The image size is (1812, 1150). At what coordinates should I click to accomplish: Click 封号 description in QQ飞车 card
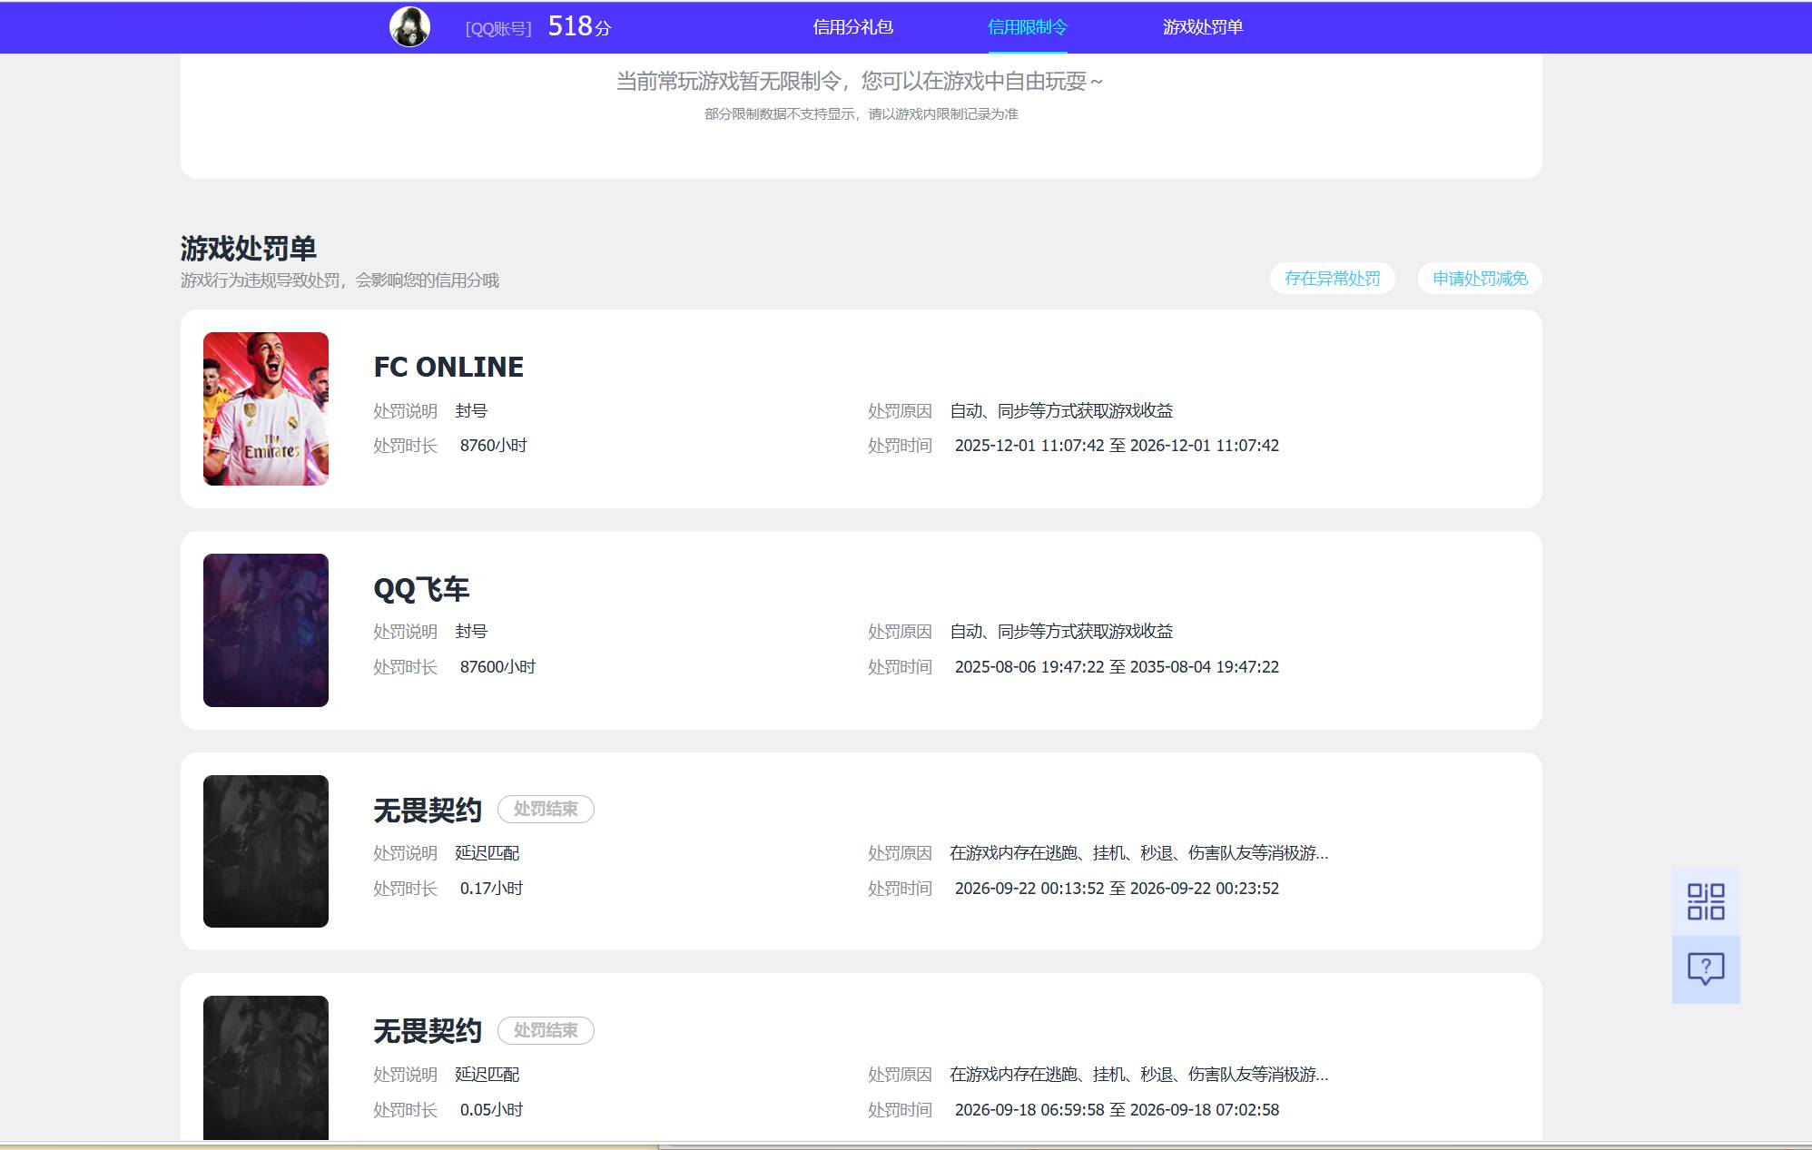coord(471,632)
